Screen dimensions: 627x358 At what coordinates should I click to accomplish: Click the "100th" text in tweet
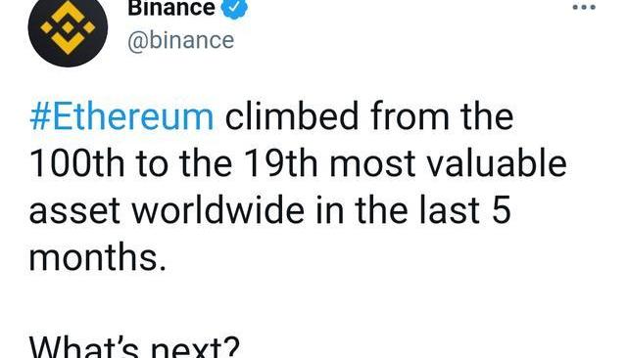(x=76, y=163)
